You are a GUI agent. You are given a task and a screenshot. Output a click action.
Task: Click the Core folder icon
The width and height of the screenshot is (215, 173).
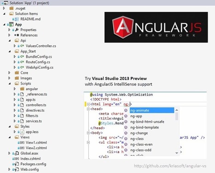point(17,73)
